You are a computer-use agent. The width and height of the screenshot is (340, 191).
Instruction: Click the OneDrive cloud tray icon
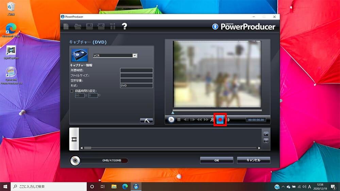[289, 187]
